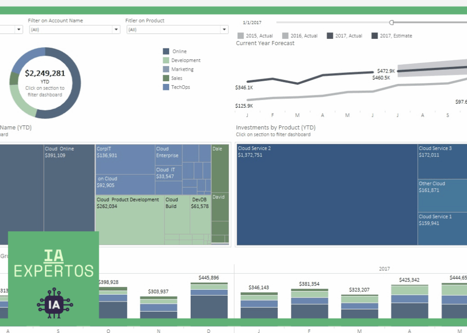Open the Fitler on Product dropdown
This screenshot has height=333, width=467.
[x=224, y=29]
